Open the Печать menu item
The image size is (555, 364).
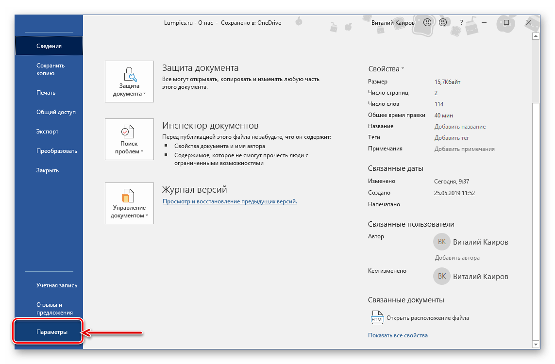(46, 93)
